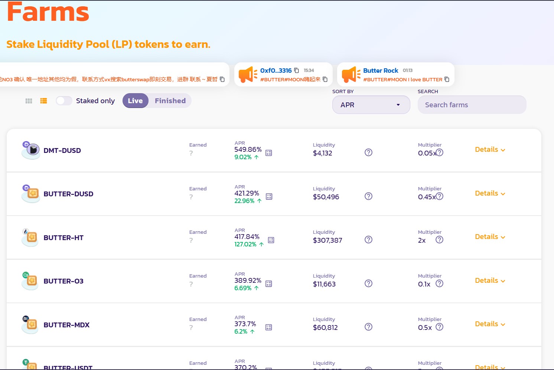Open ROI calculator for BUTTER-O3

click(x=269, y=284)
